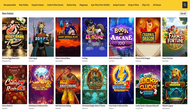View the All Games tab

click(157, 5)
